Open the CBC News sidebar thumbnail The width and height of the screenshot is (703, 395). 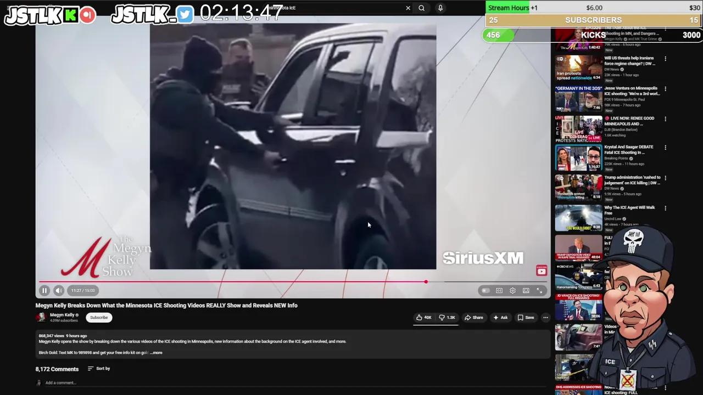[578, 277]
